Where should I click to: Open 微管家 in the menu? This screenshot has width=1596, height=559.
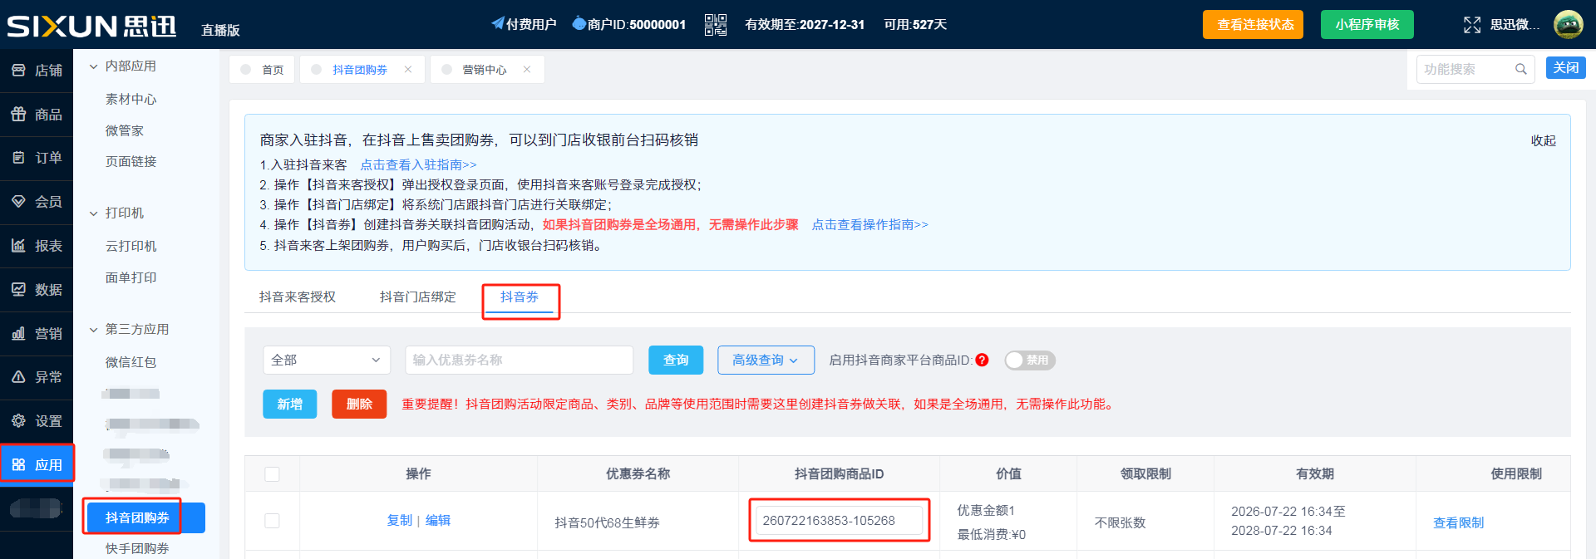click(x=125, y=130)
